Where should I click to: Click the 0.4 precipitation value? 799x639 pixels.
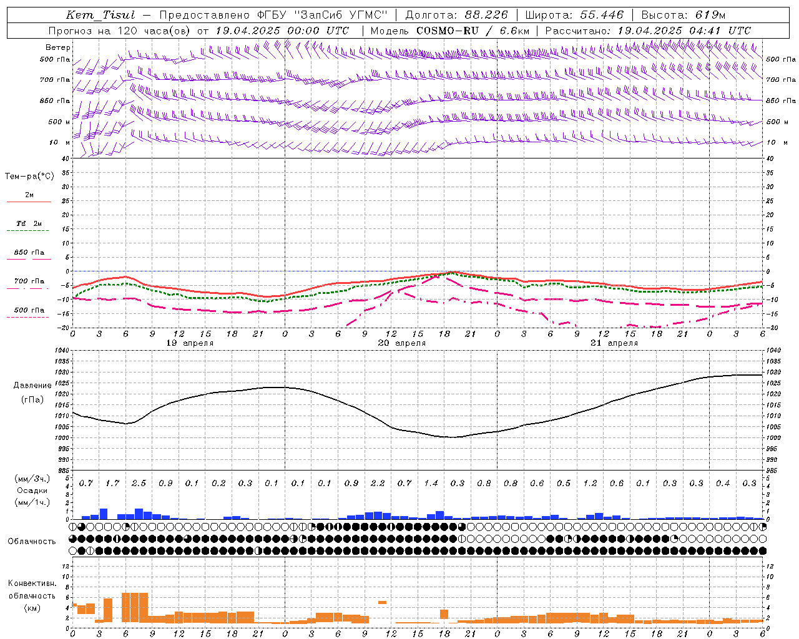(x=723, y=483)
